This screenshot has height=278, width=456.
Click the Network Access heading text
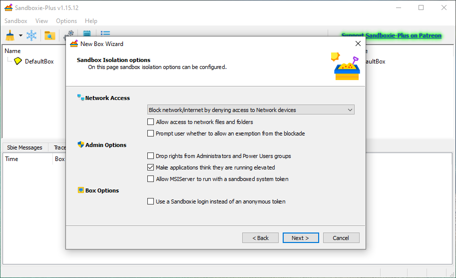[107, 98]
